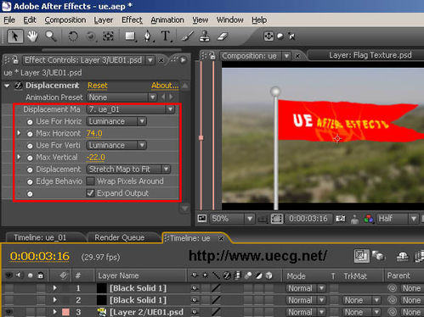This screenshot has height=317, width=424.
Task: Select the Eraser tool
Action: pos(223,36)
